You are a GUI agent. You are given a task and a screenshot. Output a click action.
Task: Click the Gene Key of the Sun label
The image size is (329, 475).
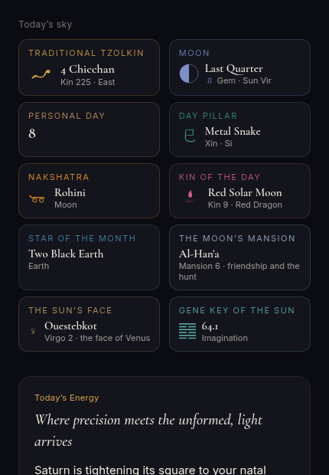point(236,310)
